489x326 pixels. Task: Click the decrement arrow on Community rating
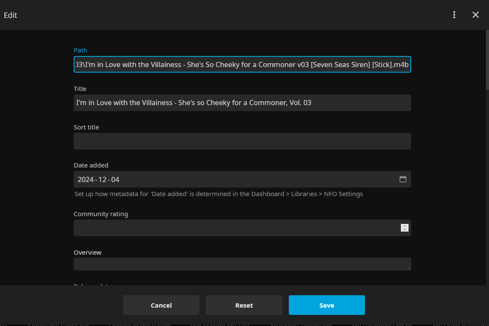point(405,230)
